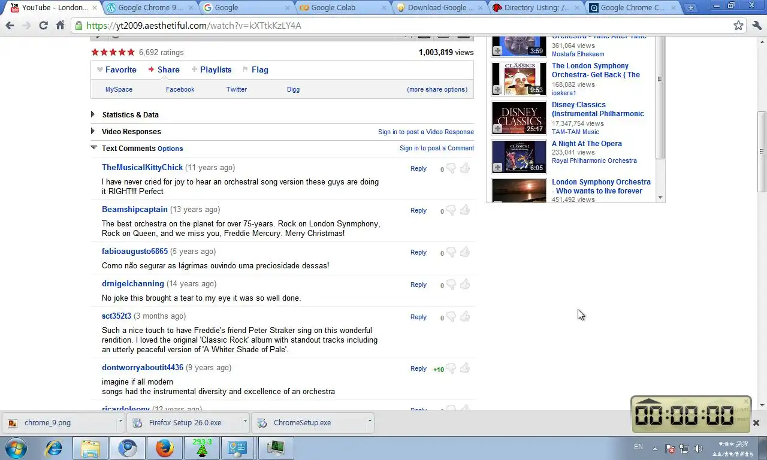
Task: Open ChromeSetup.exe download menu arrow
Action: point(370,422)
